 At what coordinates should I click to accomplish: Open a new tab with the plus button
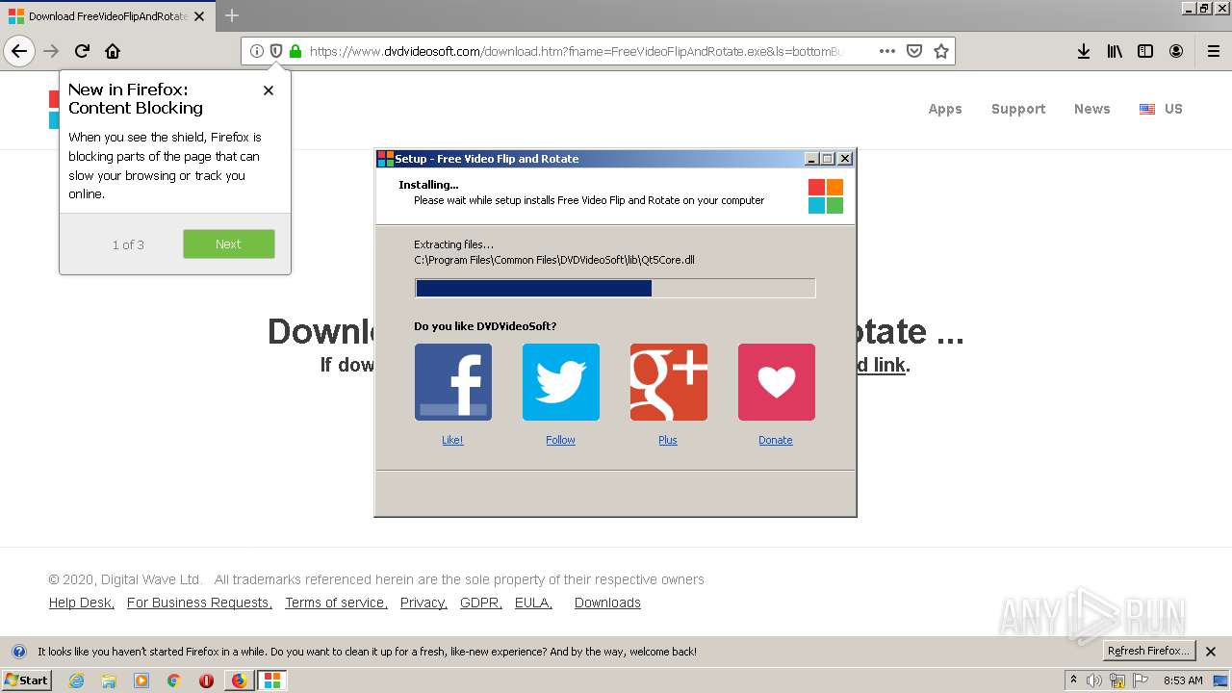[232, 15]
